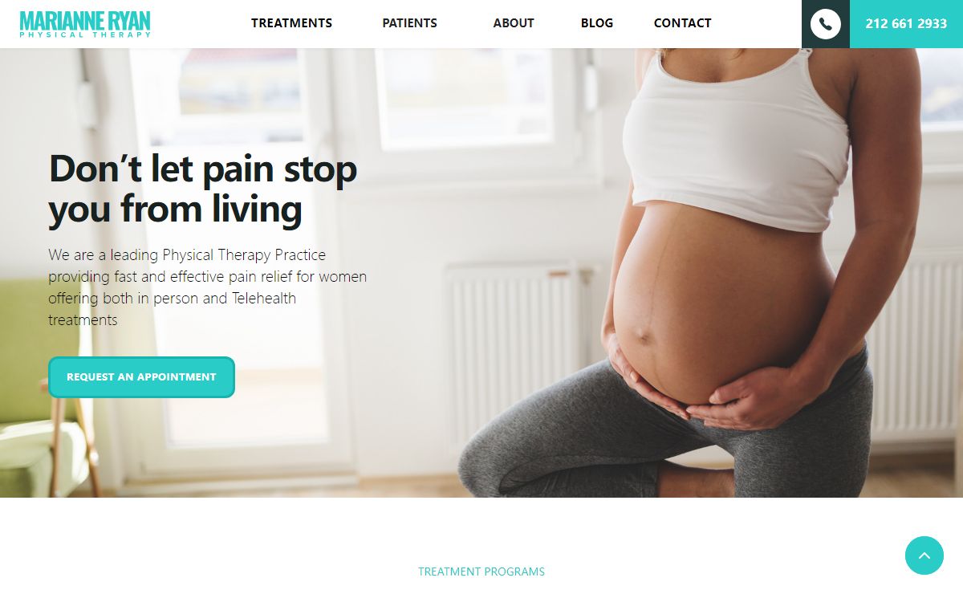Click the Treatment Programs heading

point(481,572)
